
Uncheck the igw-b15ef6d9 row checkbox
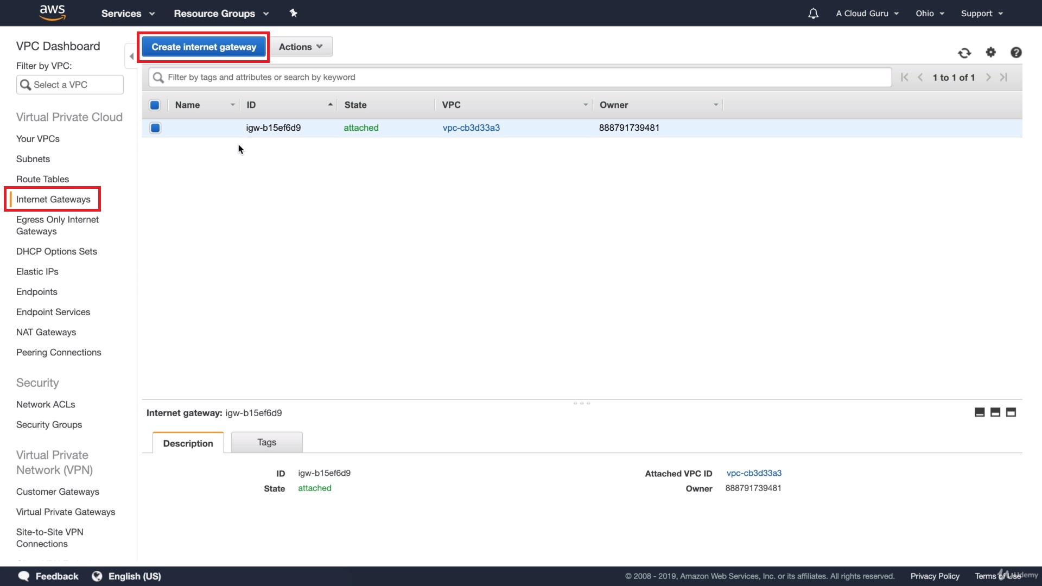pyautogui.click(x=155, y=128)
